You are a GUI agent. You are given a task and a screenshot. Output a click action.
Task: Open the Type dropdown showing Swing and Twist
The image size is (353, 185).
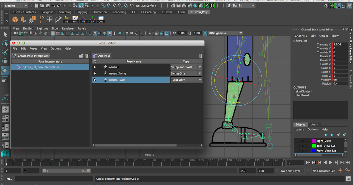[200, 67]
